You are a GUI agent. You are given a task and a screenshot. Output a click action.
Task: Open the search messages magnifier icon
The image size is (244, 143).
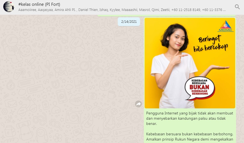pos(237,7)
